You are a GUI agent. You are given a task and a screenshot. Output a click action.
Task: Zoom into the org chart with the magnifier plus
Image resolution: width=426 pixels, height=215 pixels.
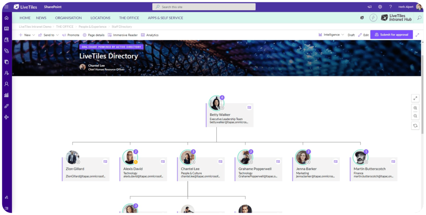[415, 108]
